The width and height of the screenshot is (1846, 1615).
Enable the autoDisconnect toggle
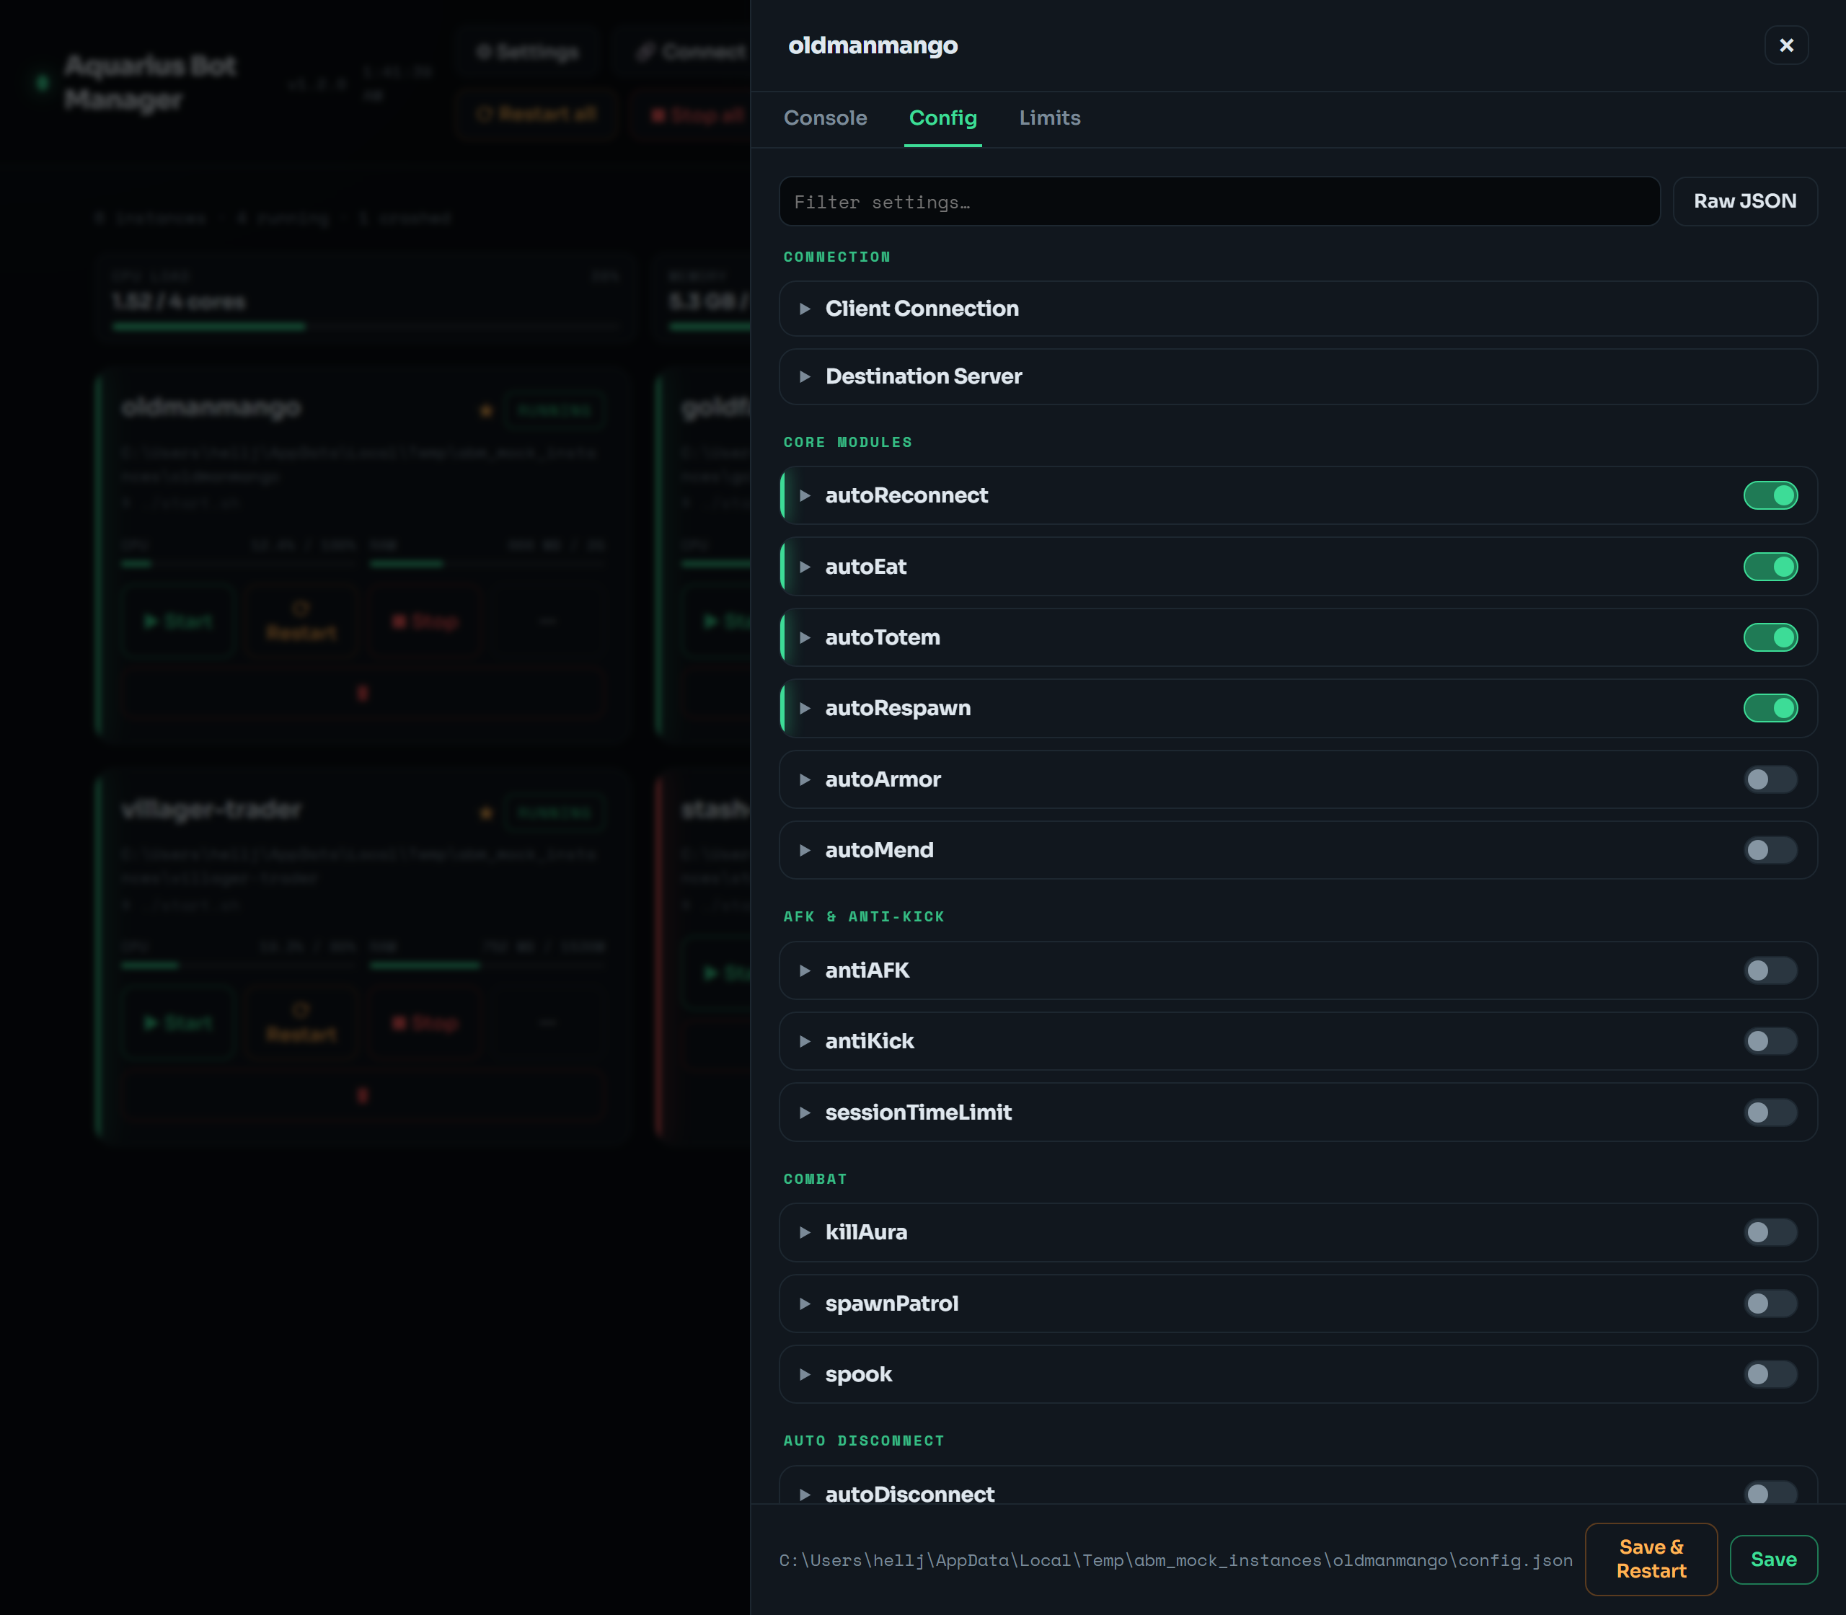(1770, 1493)
